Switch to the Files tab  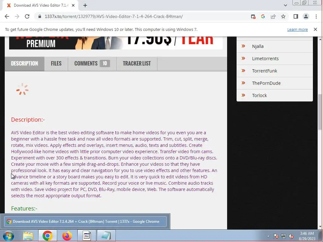(x=56, y=64)
